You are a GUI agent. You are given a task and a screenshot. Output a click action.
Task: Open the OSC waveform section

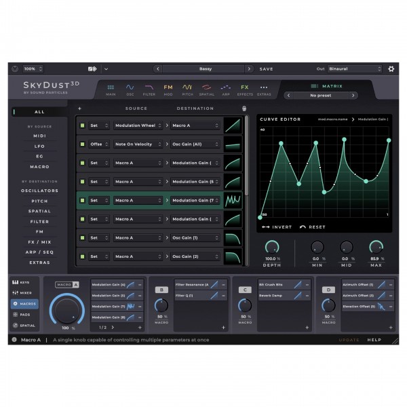[x=130, y=90]
